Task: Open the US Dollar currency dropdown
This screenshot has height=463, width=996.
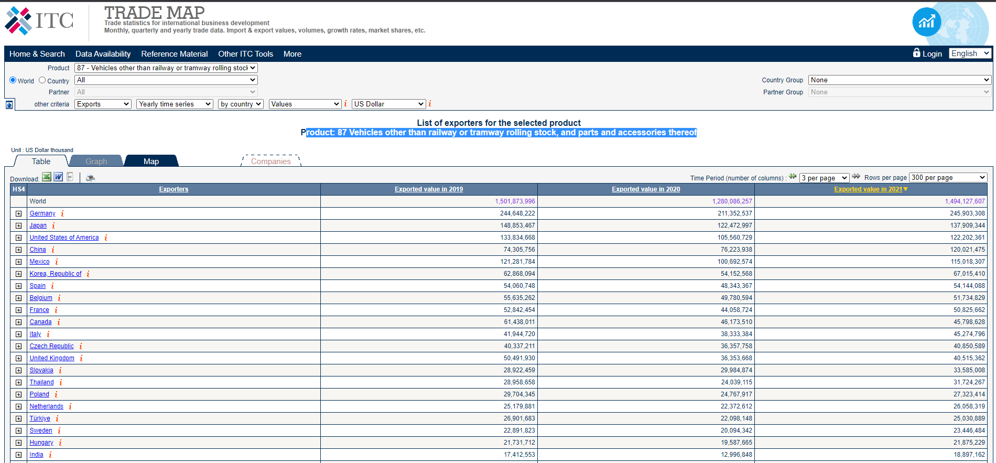Action: [x=388, y=104]
